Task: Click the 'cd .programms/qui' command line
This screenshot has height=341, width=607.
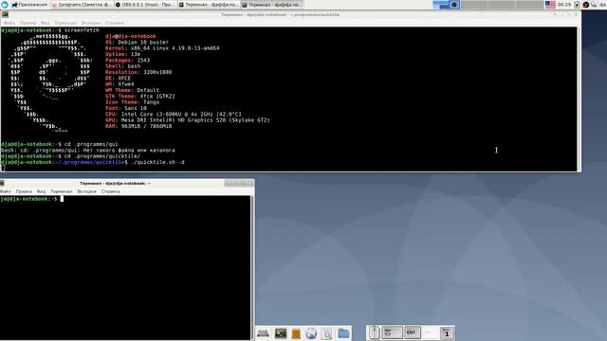Action: pyautogui.click(x=91, y=144)
